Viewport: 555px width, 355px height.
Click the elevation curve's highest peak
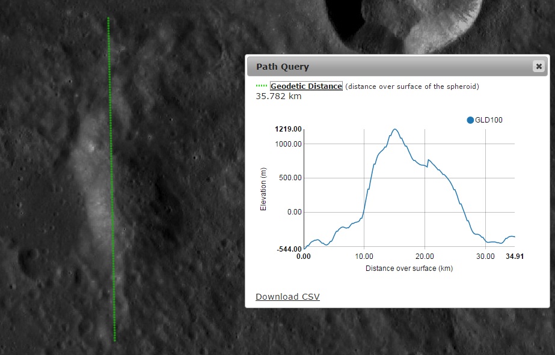click(395, 129)
